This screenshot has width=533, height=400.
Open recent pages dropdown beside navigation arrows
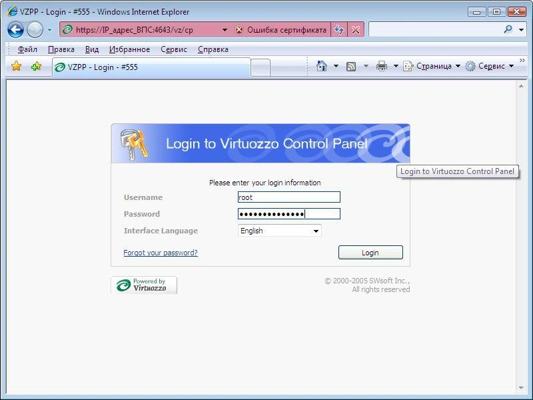49,30
